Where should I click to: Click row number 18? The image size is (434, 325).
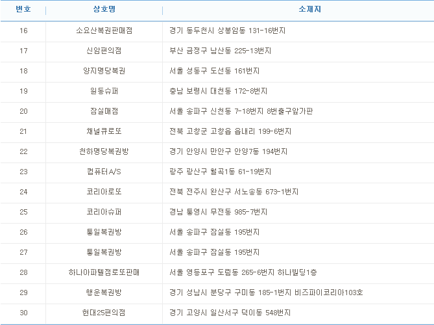(x=23, y=71)
